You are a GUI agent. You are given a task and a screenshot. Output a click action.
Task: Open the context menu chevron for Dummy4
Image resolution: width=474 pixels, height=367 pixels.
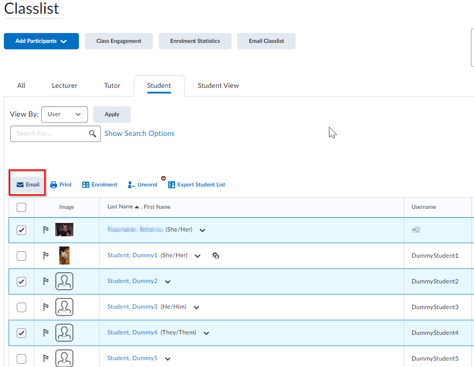tap(206, 333)
